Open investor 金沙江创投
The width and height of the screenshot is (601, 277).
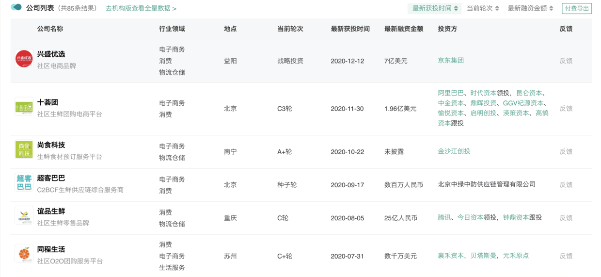tap(454, 151)
